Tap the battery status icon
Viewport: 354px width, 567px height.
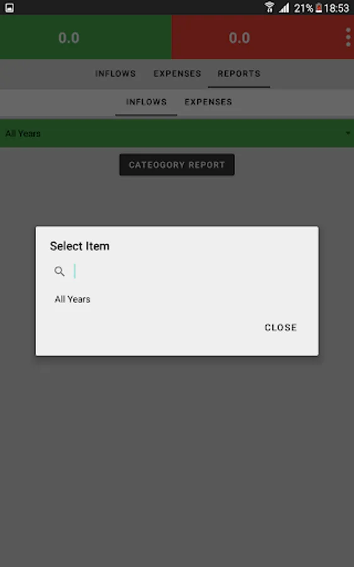[x=319, y=8]
